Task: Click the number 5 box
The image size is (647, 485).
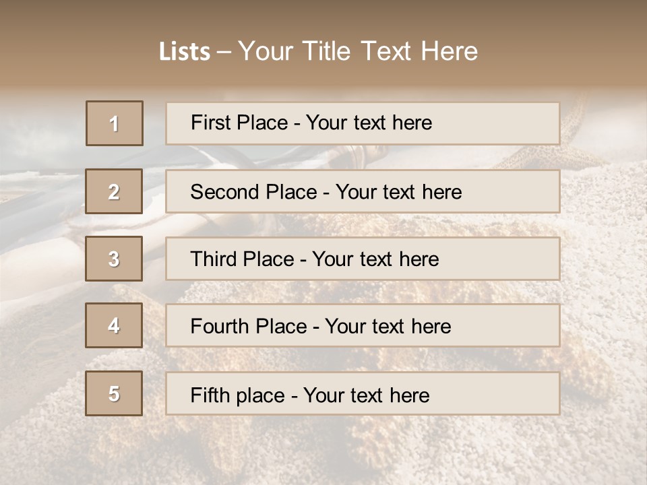Action: click(x=114, y=393)
